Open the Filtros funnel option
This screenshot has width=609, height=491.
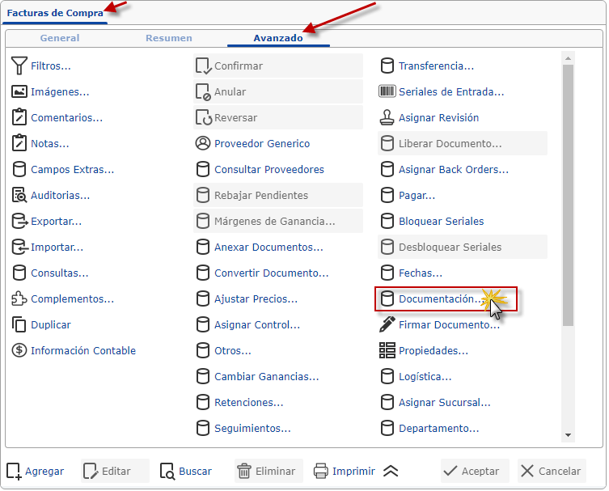point(41,66)
